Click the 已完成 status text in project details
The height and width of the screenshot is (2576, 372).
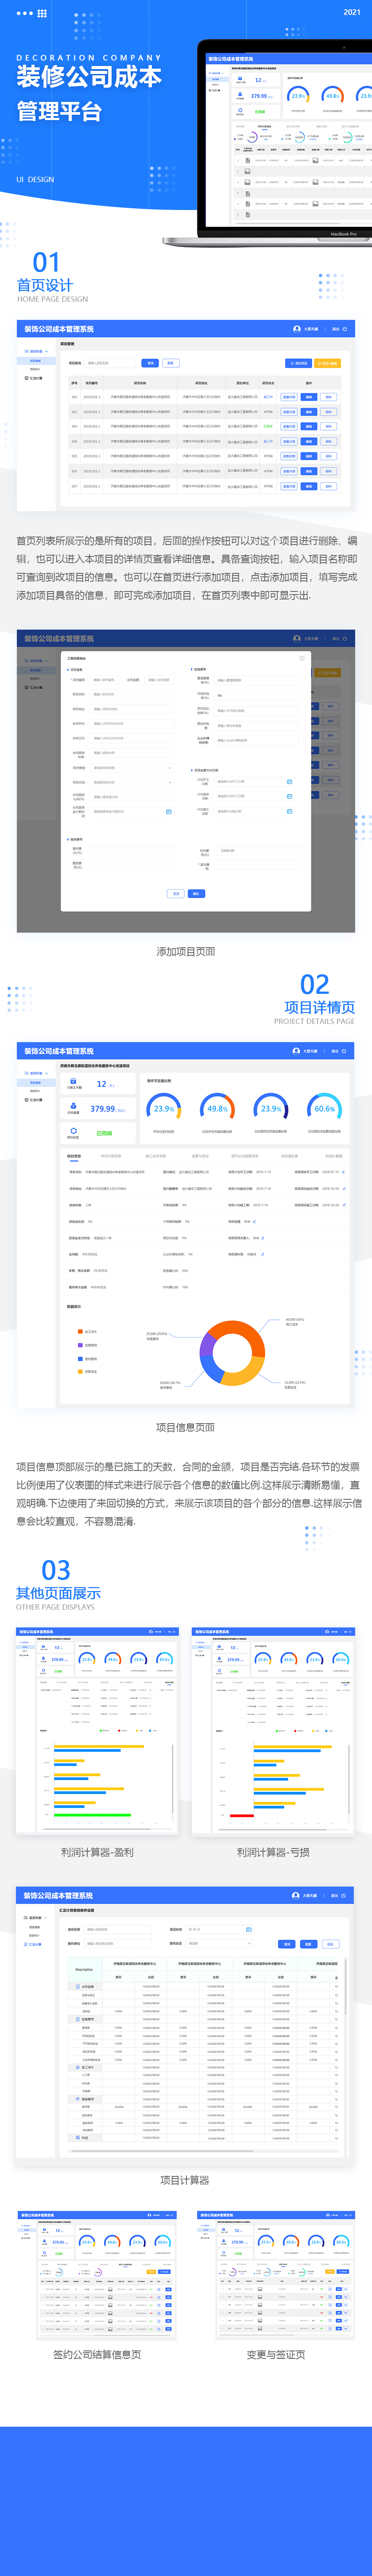[x=104, y=1133]
